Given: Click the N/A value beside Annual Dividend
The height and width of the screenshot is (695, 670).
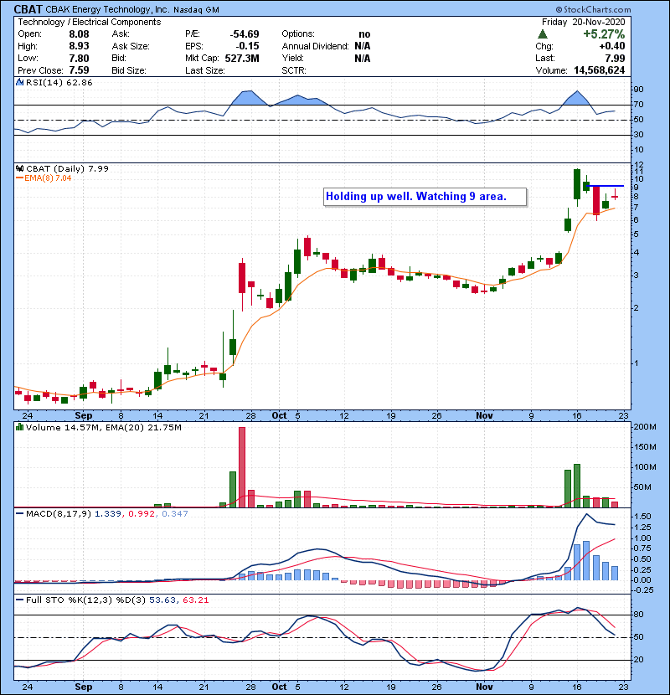Looking at the screenshot, I should 363,46.
